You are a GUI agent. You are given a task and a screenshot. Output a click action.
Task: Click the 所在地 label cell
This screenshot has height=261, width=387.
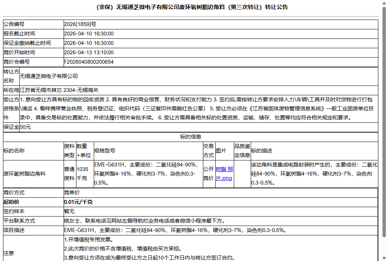[11, 90]
